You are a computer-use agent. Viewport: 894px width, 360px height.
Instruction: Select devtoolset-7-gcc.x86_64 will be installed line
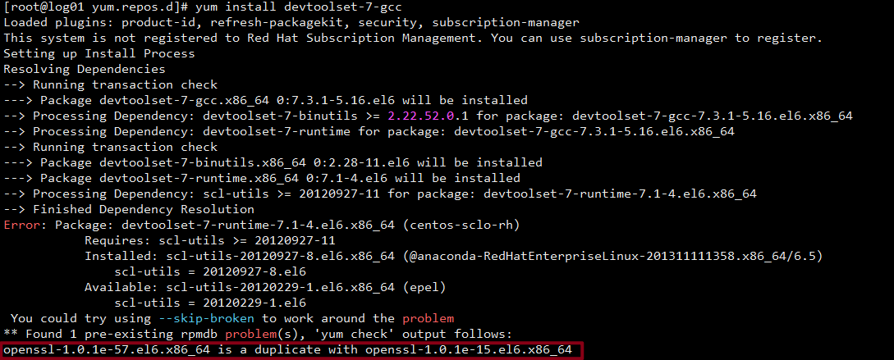pyautogui.click(x=266, y=100)
